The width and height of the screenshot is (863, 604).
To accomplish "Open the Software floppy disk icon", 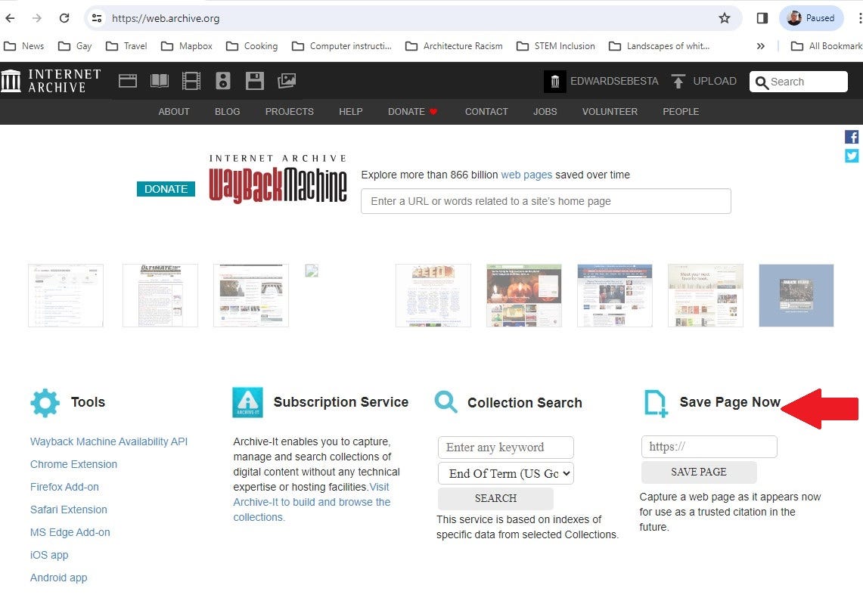I will (254, 81).
